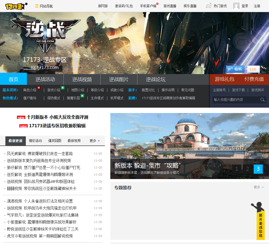Show slide 2 in the carousel

tap(247, 169)
